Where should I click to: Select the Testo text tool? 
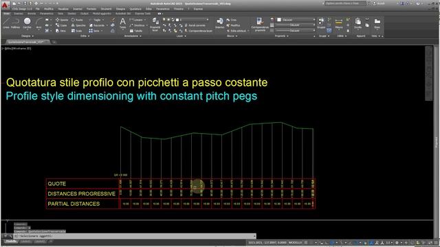122,23
